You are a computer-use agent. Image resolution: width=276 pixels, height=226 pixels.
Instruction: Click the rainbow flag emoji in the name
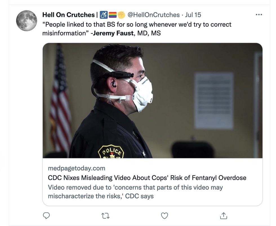112,15
